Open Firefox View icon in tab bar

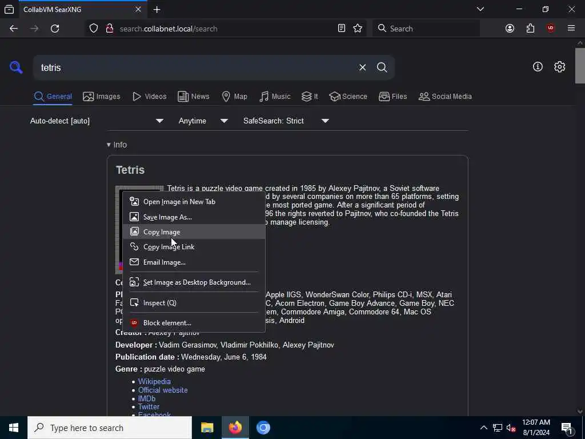point(9,9)
